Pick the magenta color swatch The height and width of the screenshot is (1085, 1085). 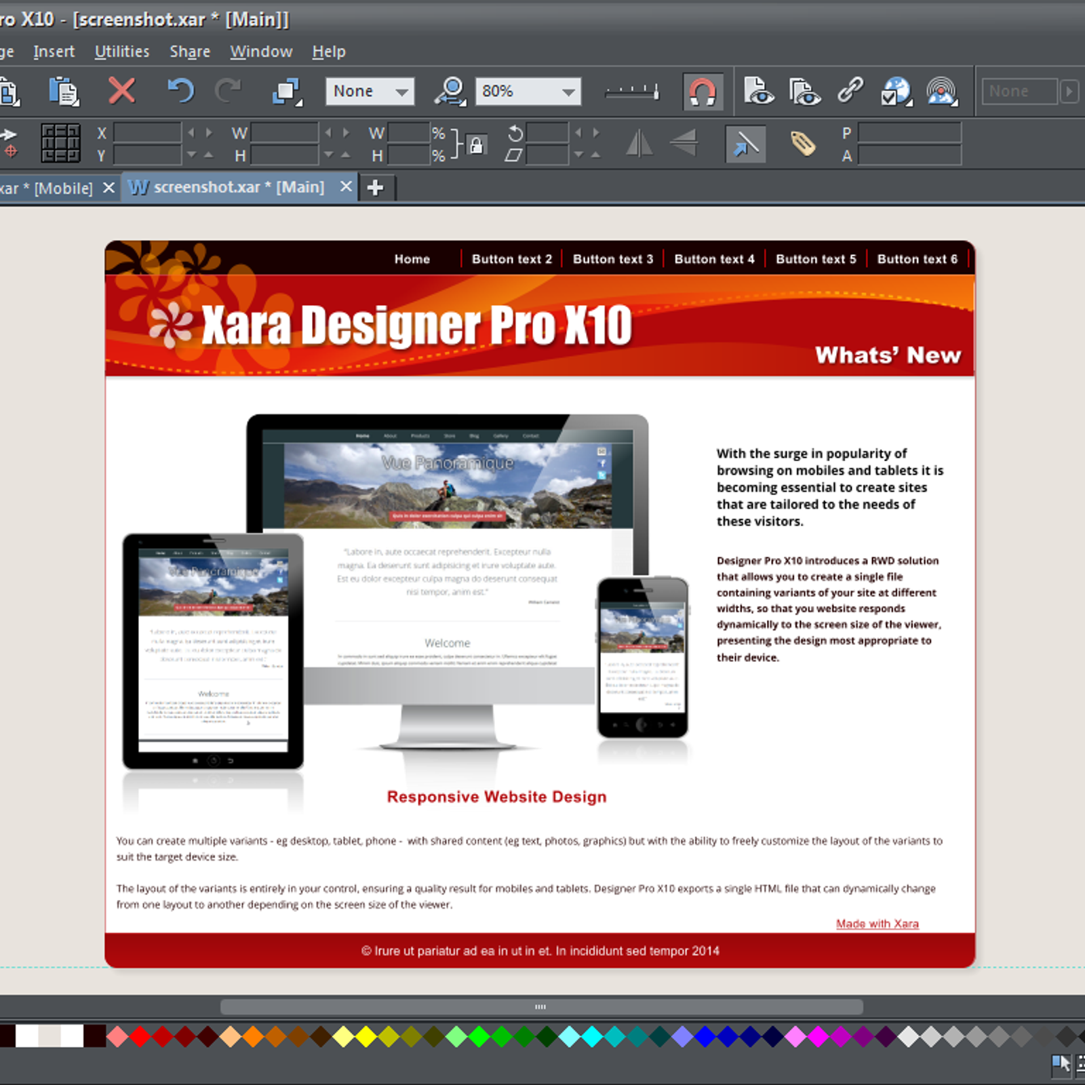point(818,1036)
